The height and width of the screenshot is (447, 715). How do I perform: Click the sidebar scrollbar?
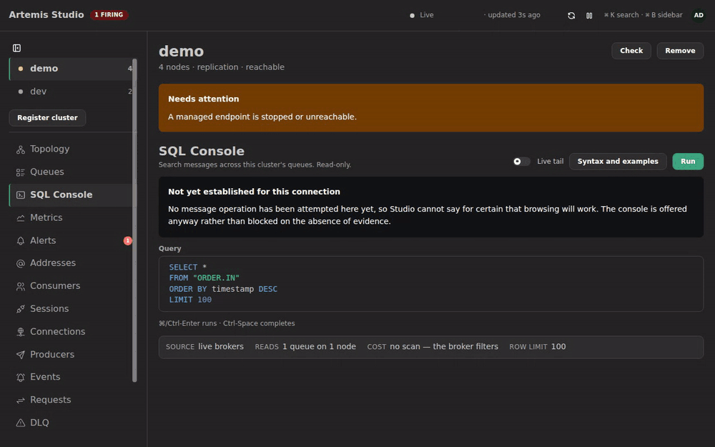(x=134, y=220)
